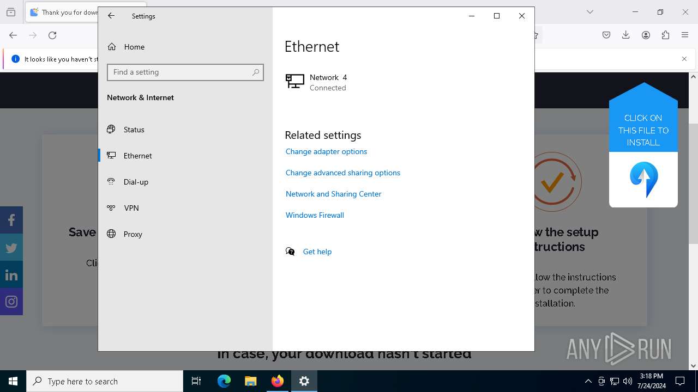
Task: Click the Get help chat icon
Action: 290,252
